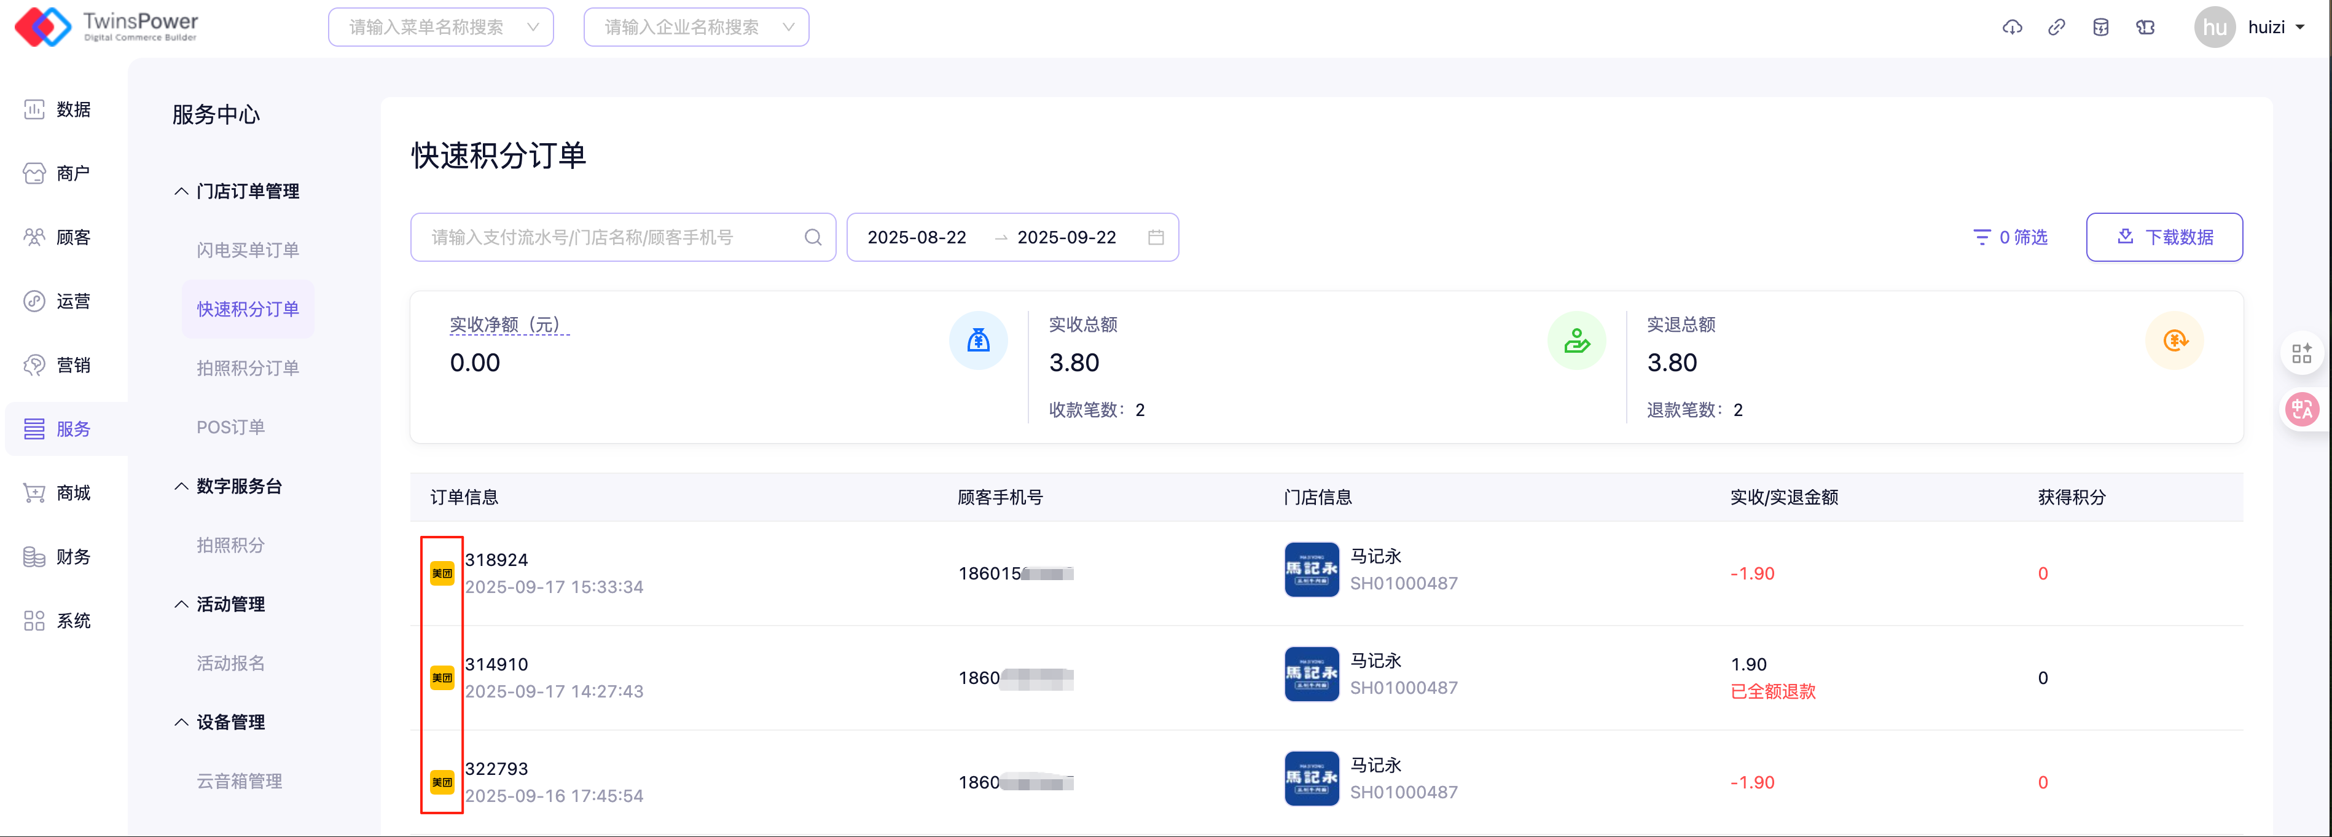The image size is (2332, 837).
Task: Click the 0 筛选 filter button
Action: point(2009,237)
